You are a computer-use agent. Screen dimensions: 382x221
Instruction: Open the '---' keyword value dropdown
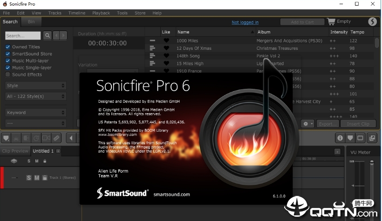point(35,123)
